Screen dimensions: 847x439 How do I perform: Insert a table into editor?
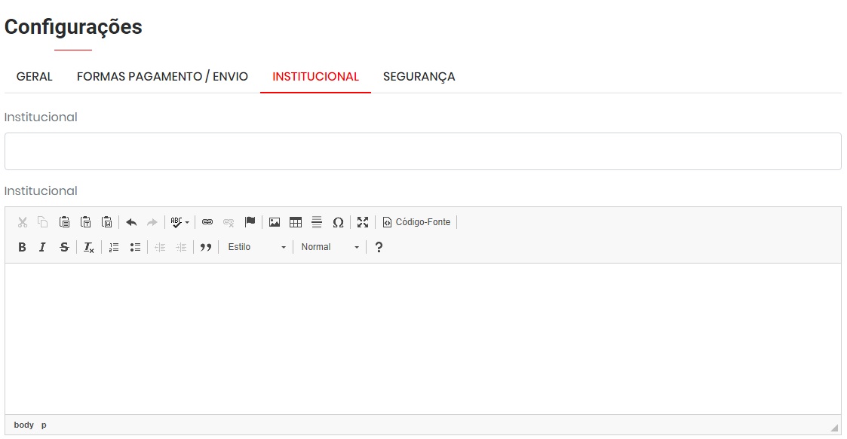pyautogui.click(x=296, y=222)
